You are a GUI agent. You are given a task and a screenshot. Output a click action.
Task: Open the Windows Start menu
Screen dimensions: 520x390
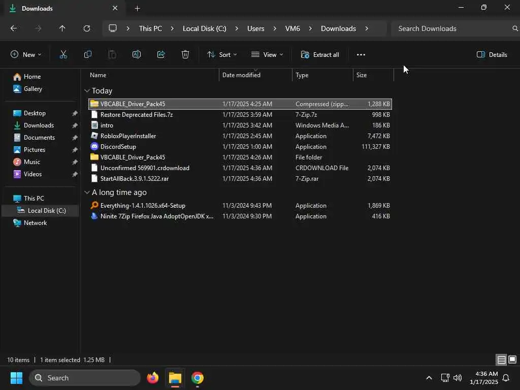pos(16,378)
